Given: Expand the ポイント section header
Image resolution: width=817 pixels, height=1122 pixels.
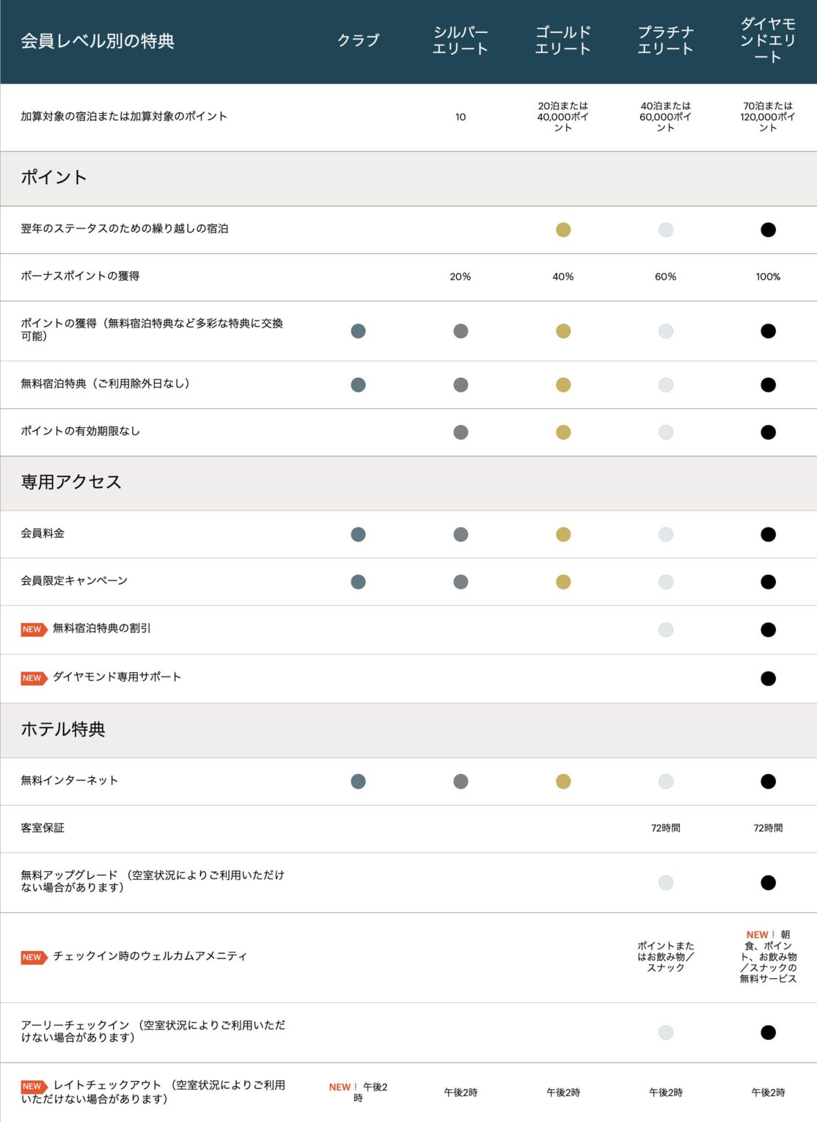Looking at the screenshot, I should (408, 178).
